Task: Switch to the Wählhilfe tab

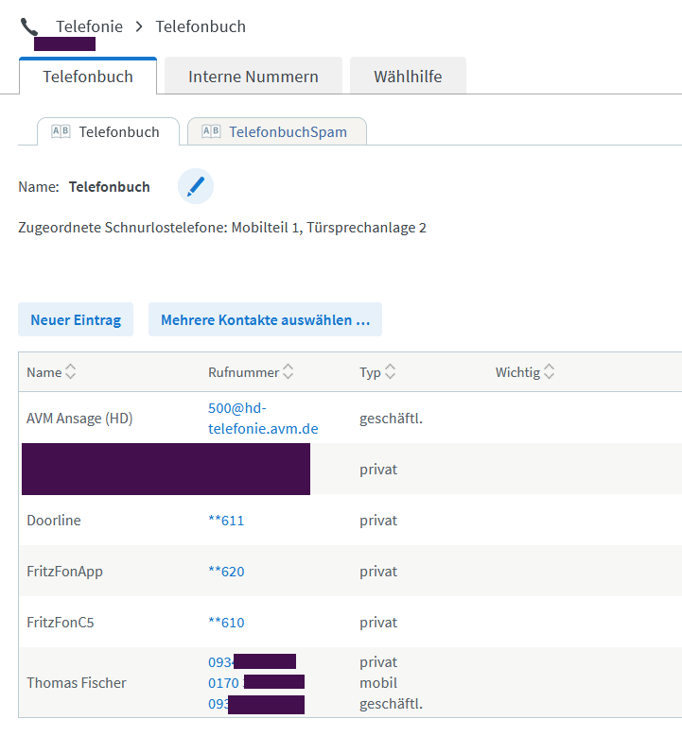Action: [408, 76]
